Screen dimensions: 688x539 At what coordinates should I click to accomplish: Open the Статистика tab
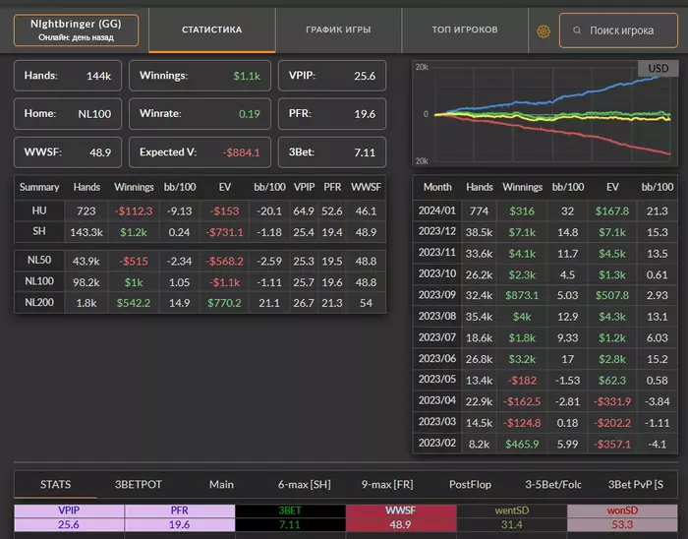(212, 30)
